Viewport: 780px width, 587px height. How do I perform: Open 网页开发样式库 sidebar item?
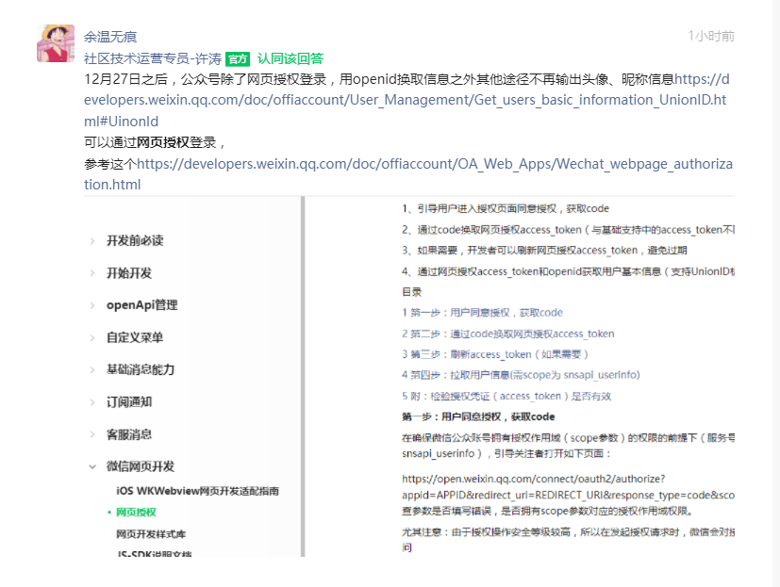[x=151, y=534]
